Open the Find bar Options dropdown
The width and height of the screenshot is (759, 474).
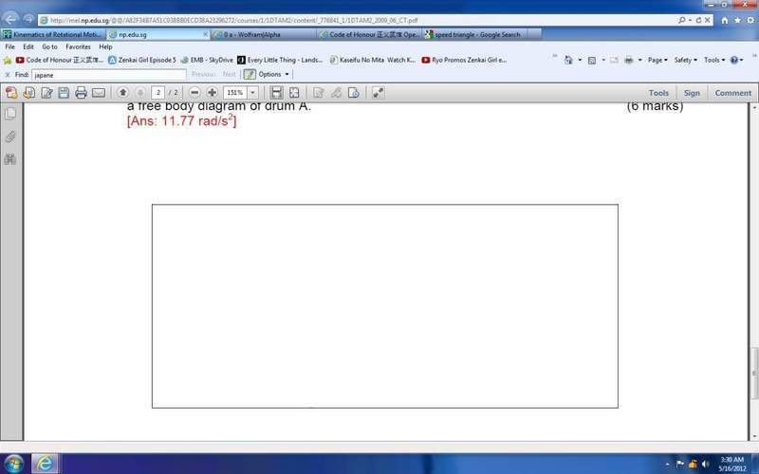click(273, 74)
